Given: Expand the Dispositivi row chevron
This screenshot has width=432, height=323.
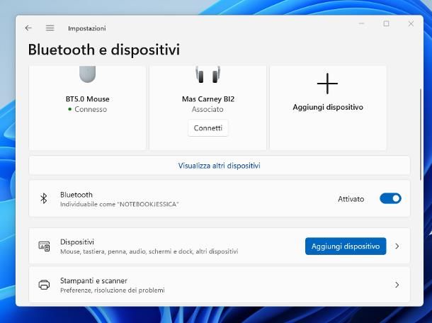Looking at the screenshot, I should [x=397, y=246].
